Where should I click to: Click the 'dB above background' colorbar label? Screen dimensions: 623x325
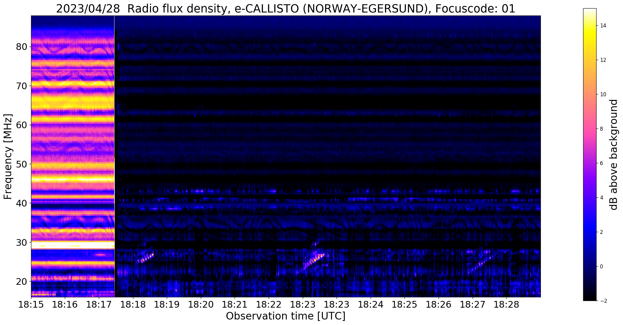coord(614,154)
